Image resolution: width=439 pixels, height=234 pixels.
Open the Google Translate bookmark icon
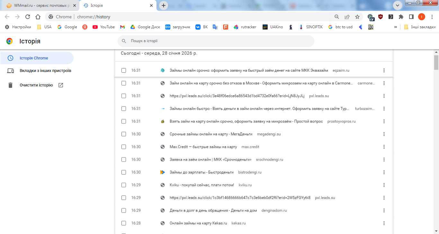(x=215, y=27)
